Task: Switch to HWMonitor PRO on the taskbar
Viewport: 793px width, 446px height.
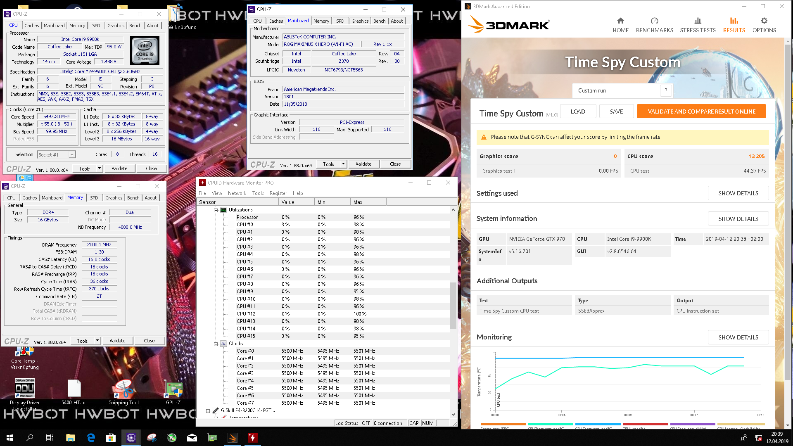Action: pos(252,437)
